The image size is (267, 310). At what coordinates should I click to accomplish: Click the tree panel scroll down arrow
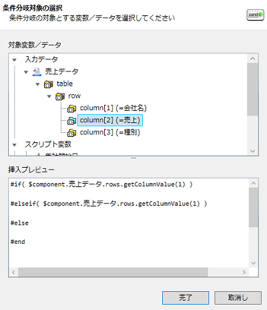pyautogui.click(x=252, y=151)
